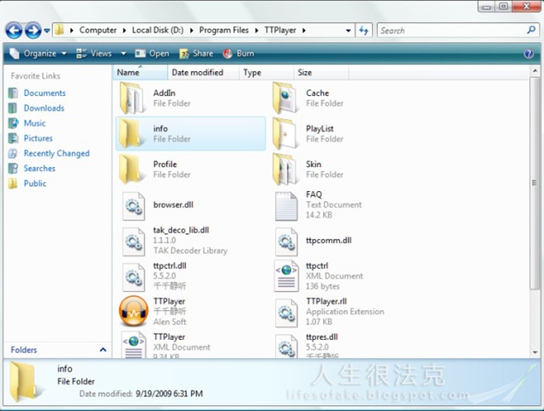Click the 'TAK Decoder Library' description text
The width and height of the screenshot is (544, 411).
(x=190, y=250)
